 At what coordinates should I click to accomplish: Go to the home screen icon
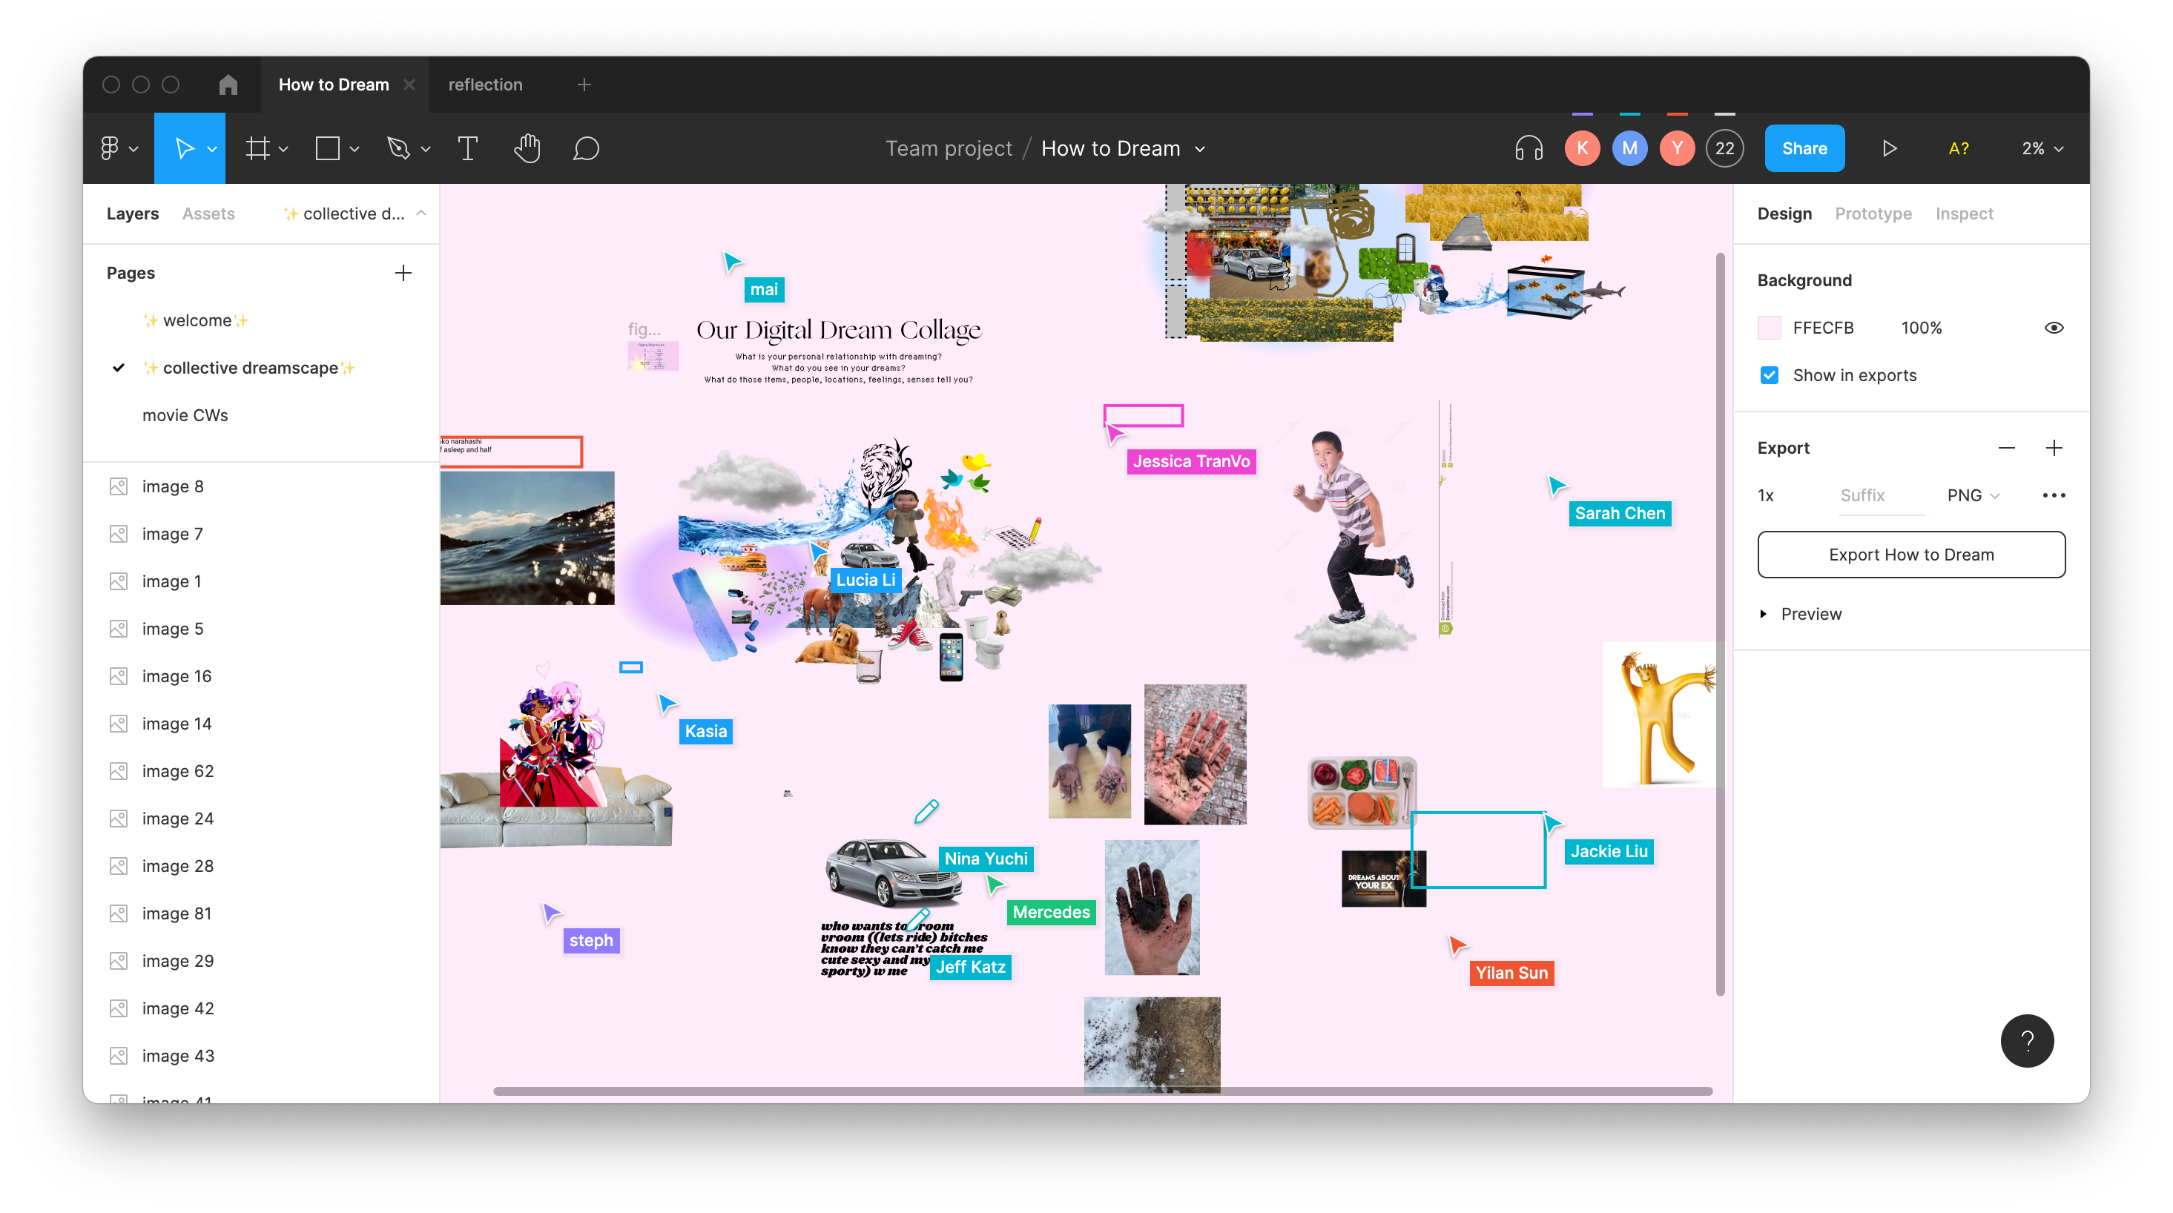228,85
